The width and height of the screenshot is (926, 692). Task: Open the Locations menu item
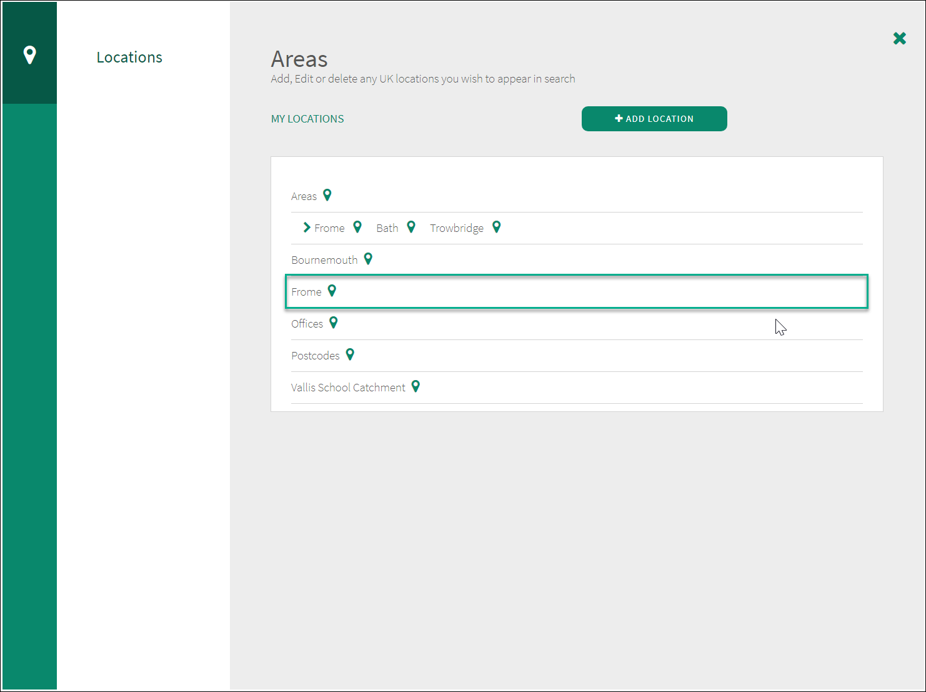click(129, 57)
